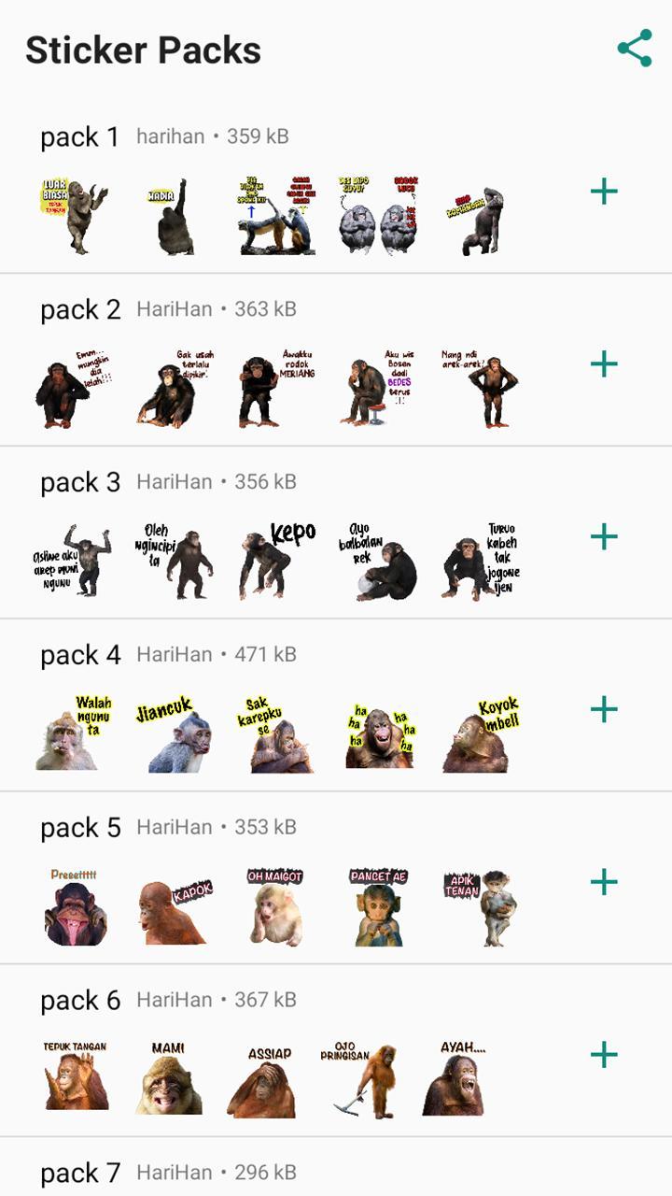The width and height of the screenshot is (672, 1196).
Task: Open the pack 4 title
Action: pos(80,655)
